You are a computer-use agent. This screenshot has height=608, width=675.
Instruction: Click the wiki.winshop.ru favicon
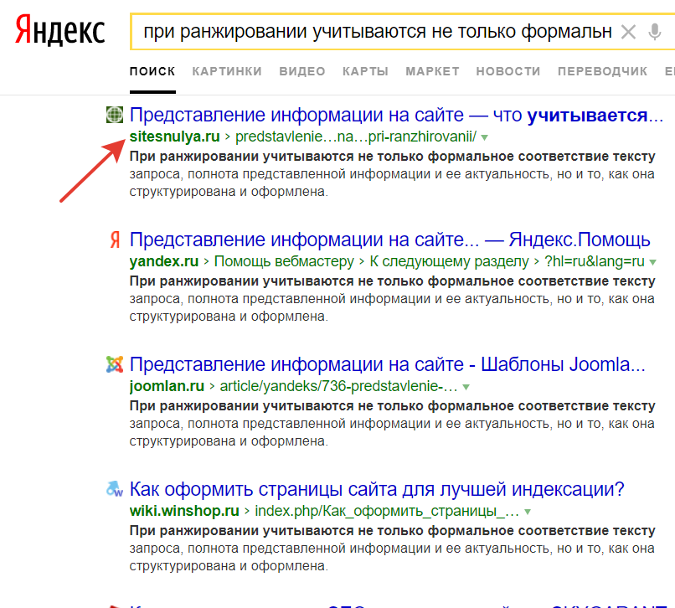115,490
